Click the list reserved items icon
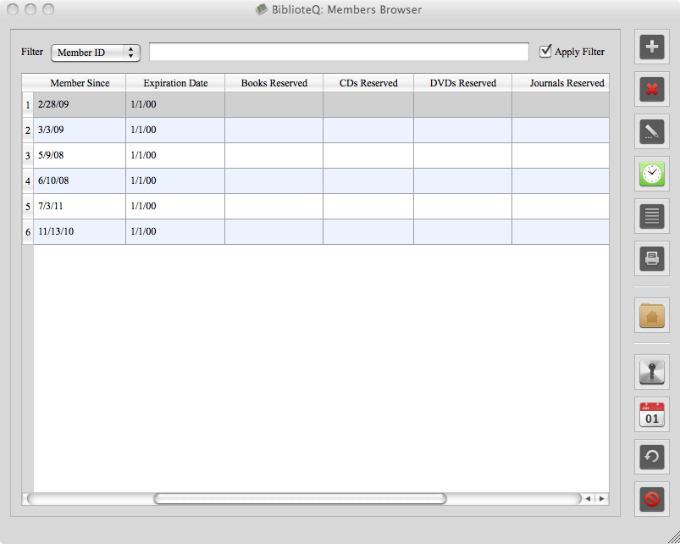Image resolution: width=680 pixels, height=544 pixels. [x=652, y=216]
